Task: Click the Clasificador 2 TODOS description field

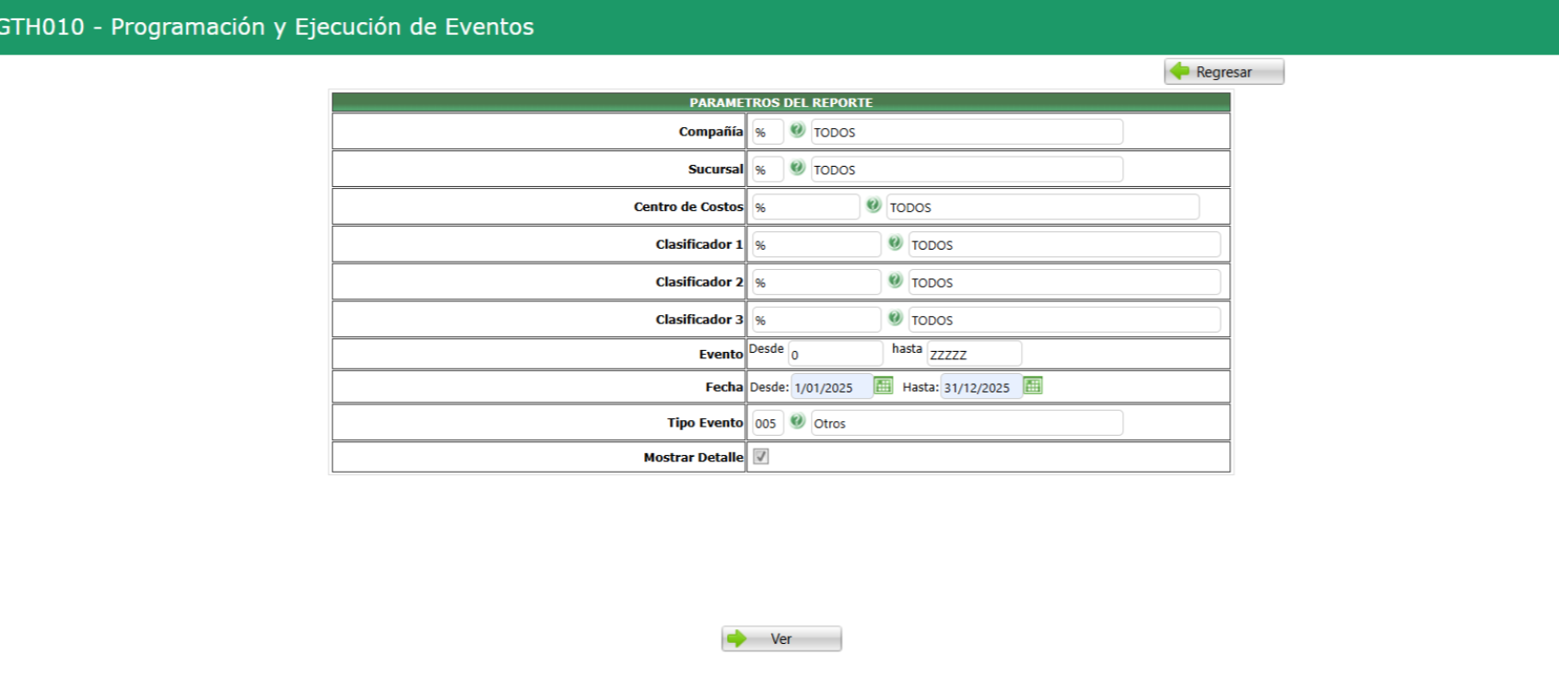Action: coord(1064,283)
